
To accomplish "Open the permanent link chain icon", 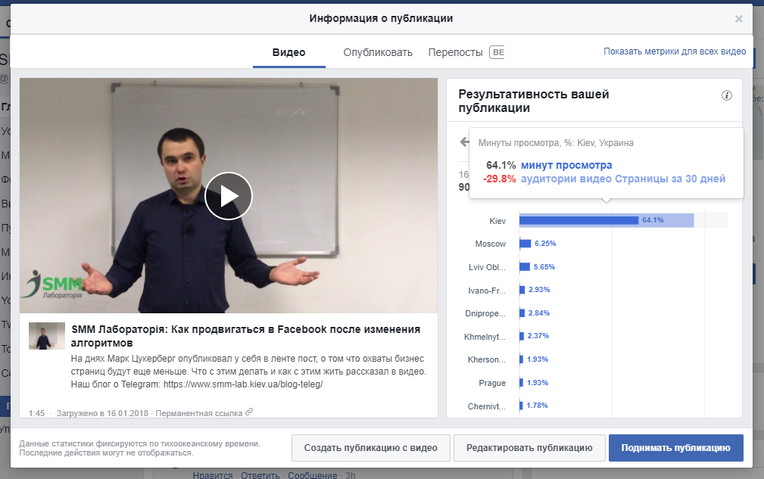I will pos(249,412).
